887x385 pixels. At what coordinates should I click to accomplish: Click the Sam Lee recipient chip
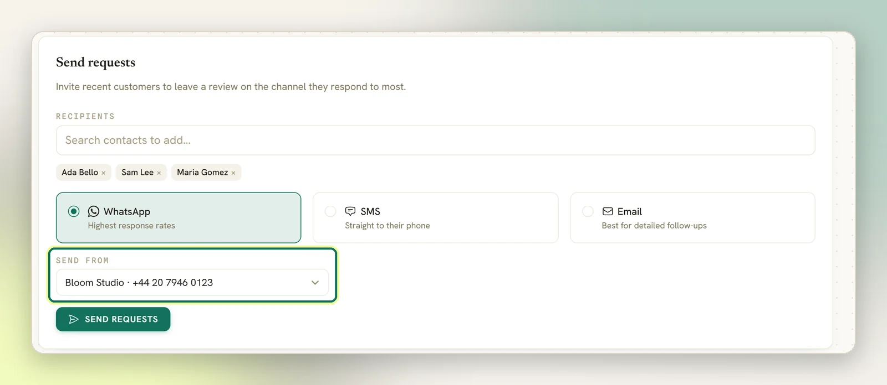[141, 173]
